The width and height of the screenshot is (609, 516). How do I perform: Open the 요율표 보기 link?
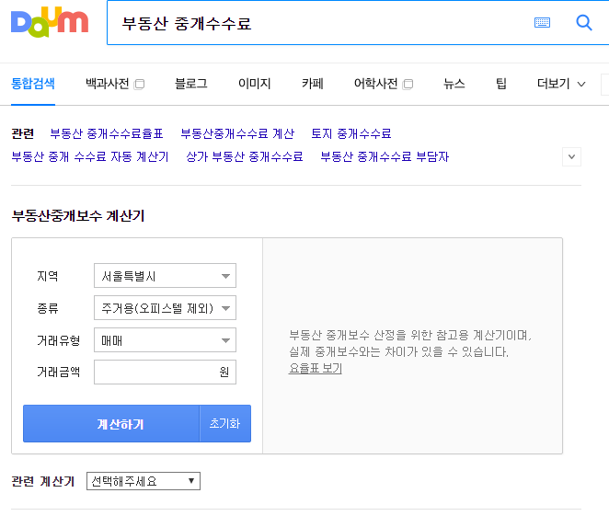point(315,368)
